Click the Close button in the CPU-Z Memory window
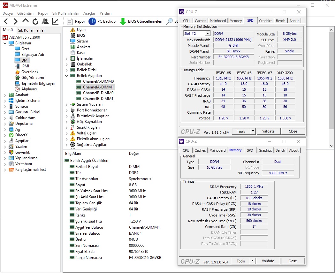 point(293,261)
